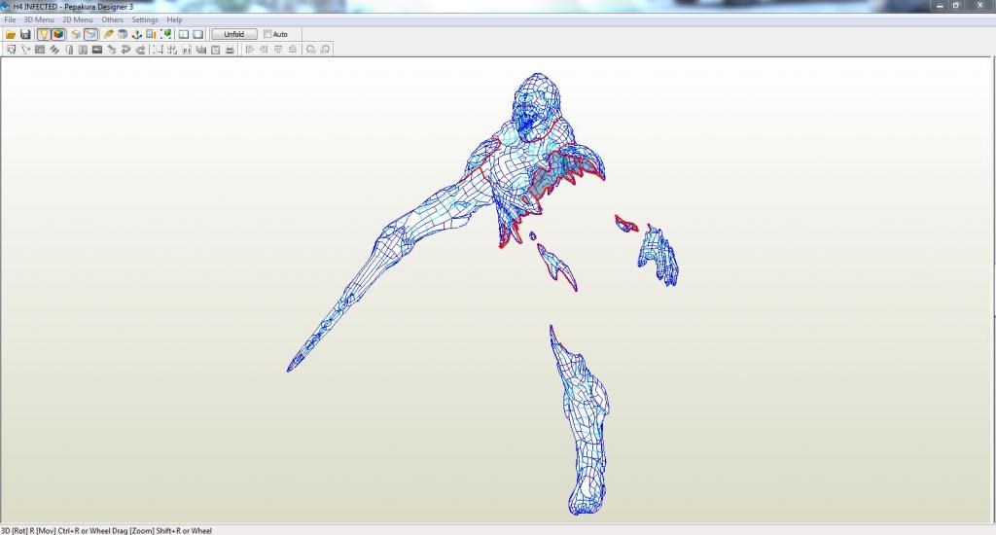The height and width of the screenshot is (535, 996).
Task: Click the dashed-rectangle select parts icon
Action: pyautogui.click(x=158, y=50)
